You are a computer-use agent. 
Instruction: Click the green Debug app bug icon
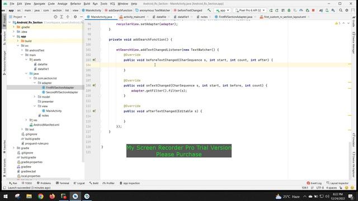click(289, 10)
